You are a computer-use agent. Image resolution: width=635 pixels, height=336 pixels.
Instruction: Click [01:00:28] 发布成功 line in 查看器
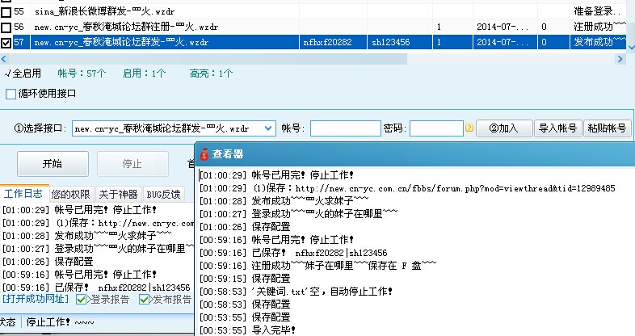(284, 201)
